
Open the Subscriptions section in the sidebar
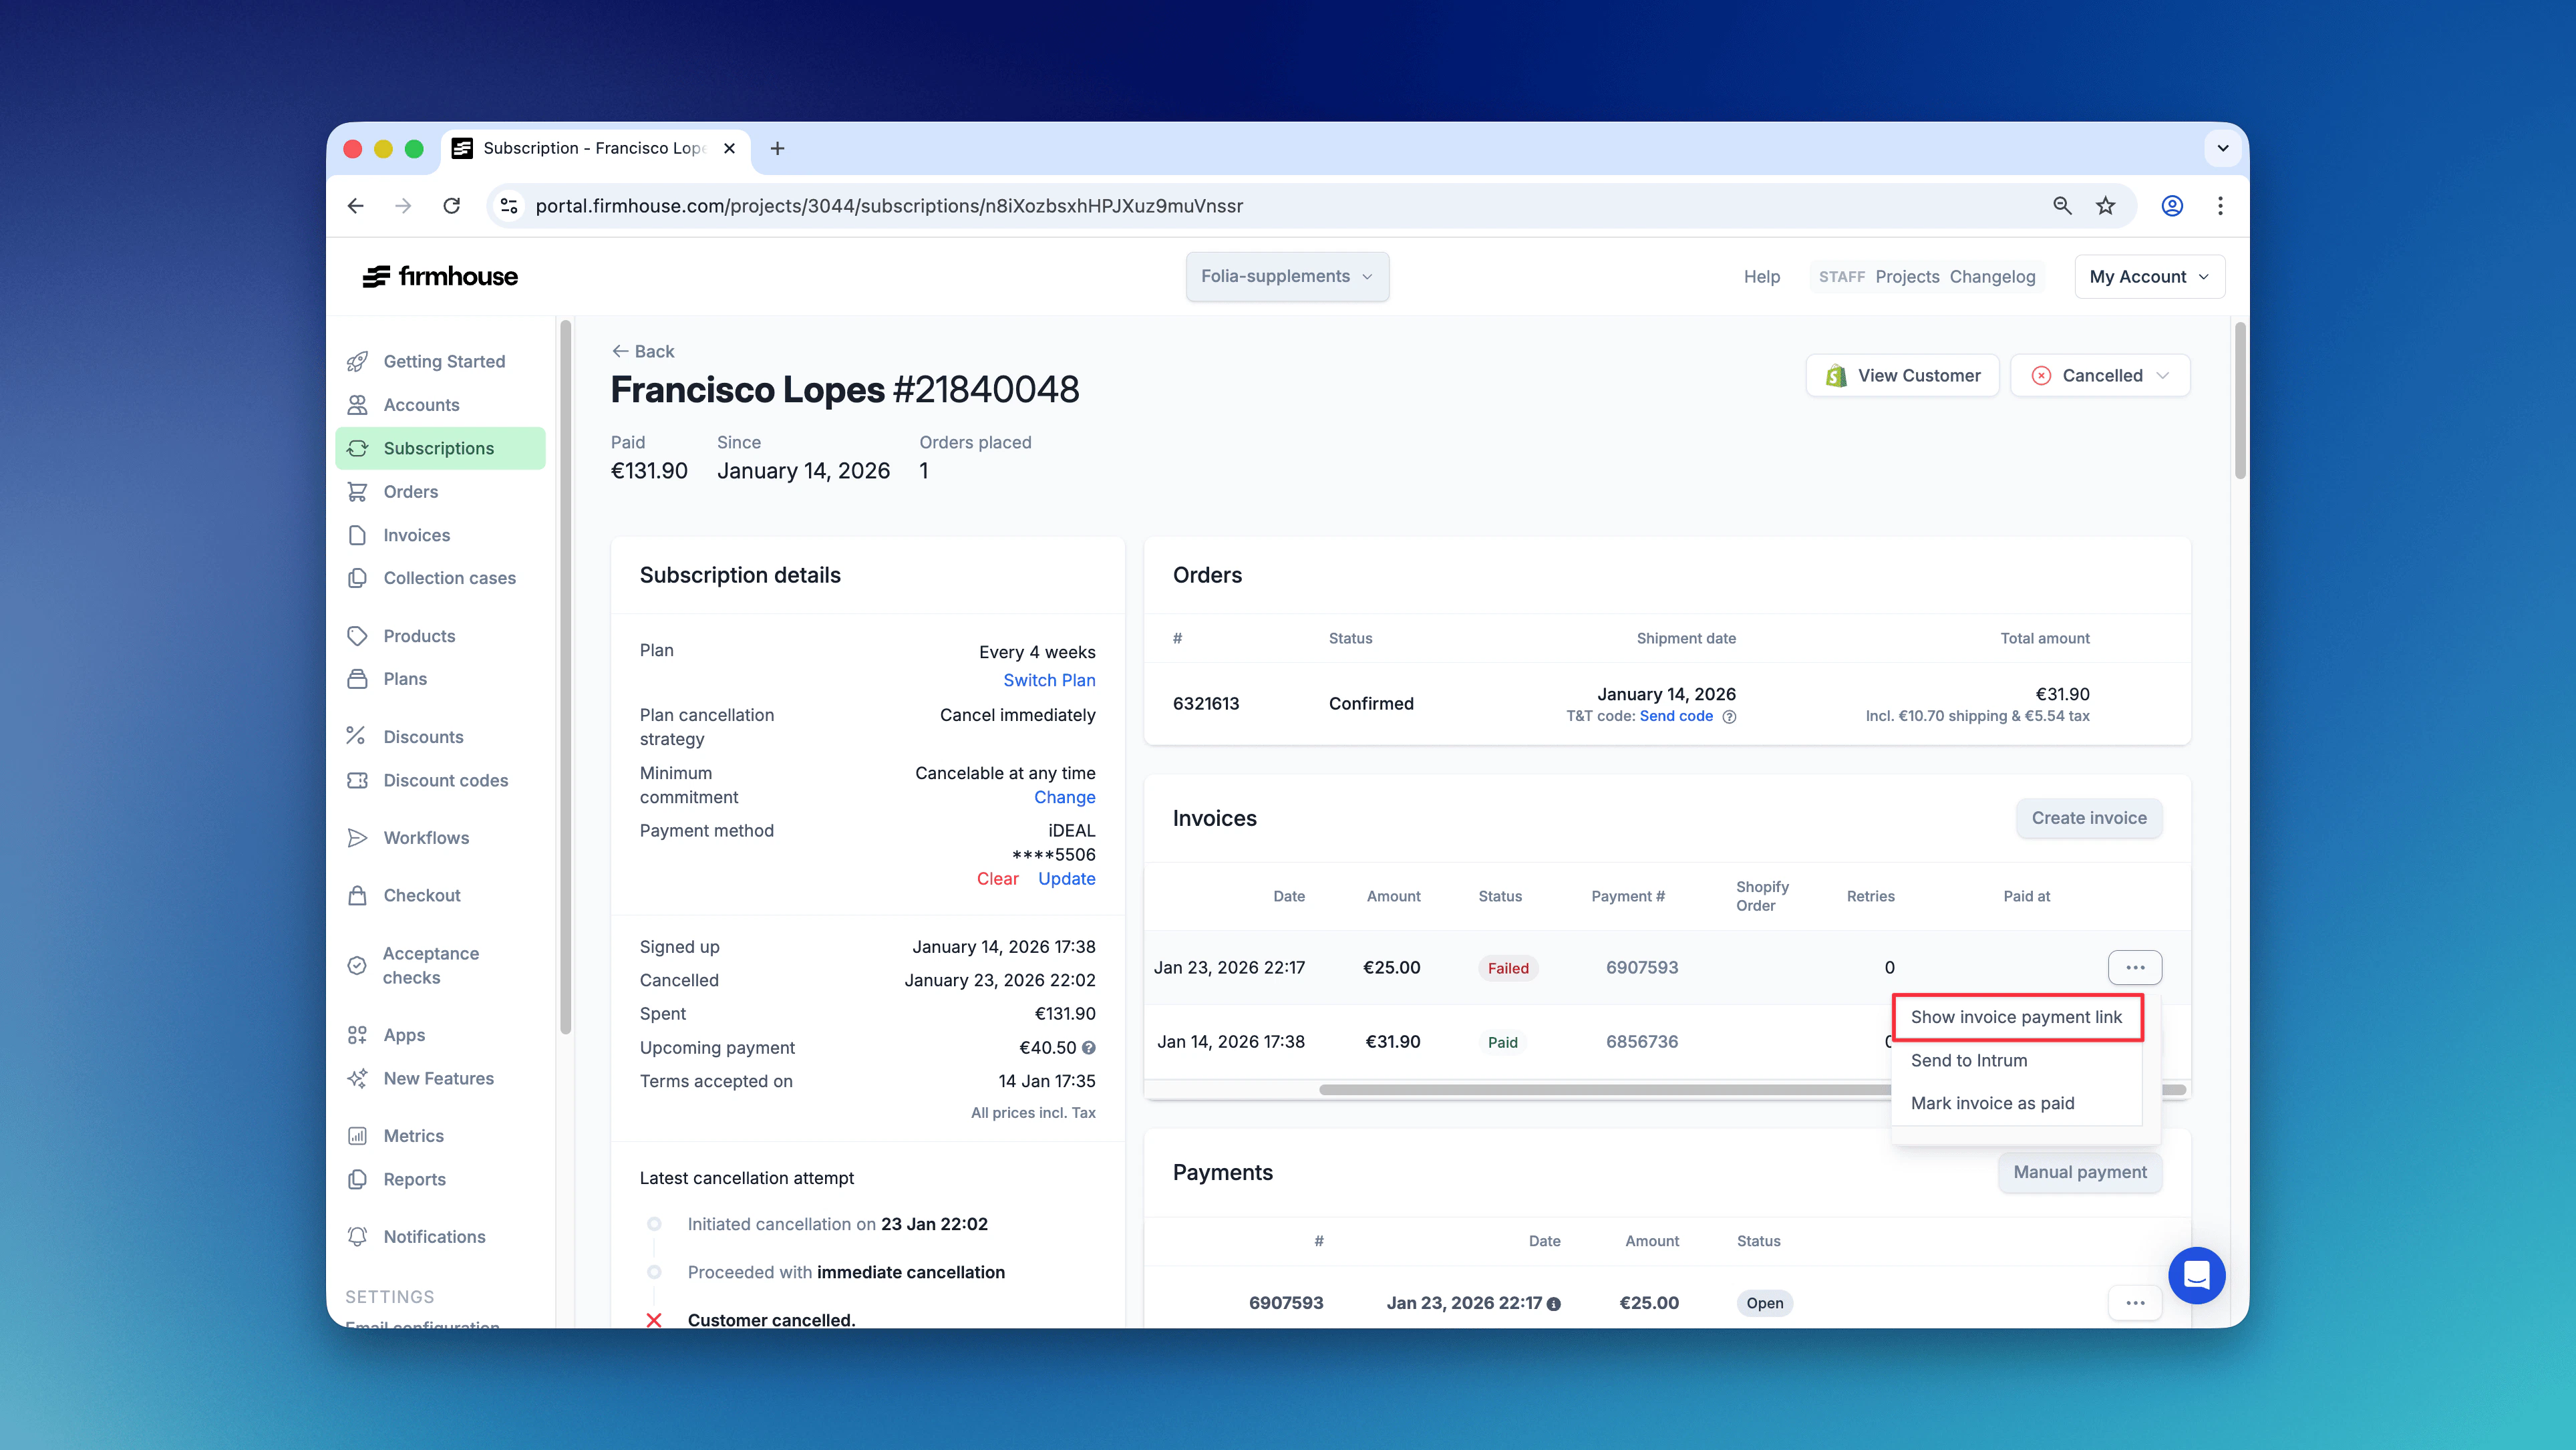tap(440, 448)
